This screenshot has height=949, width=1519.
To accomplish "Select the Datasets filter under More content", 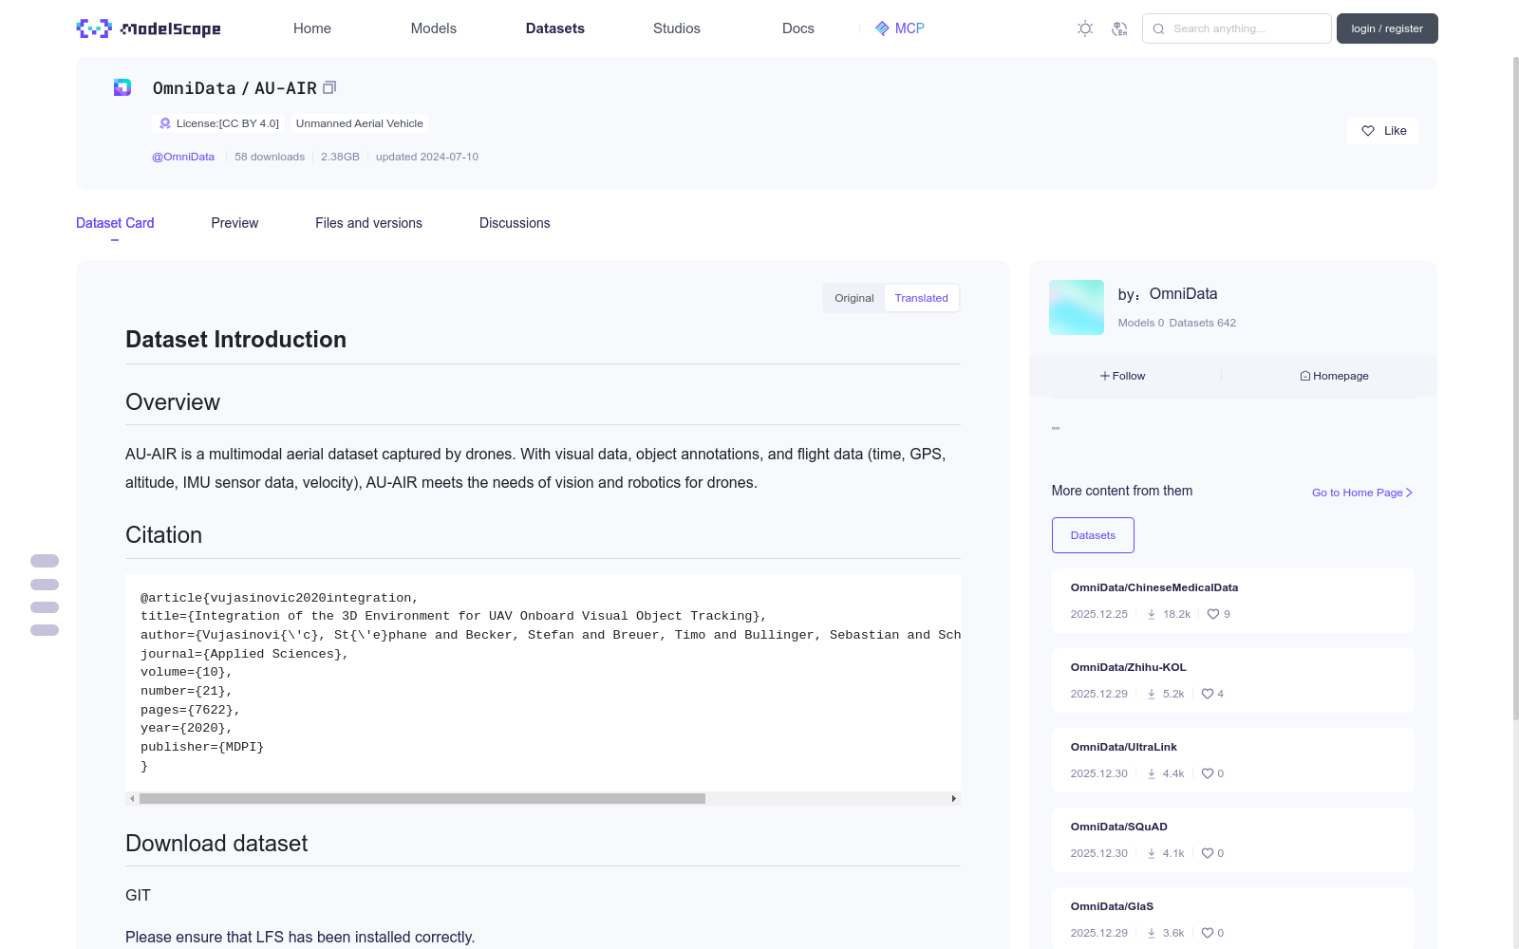I will [1093, 535].
